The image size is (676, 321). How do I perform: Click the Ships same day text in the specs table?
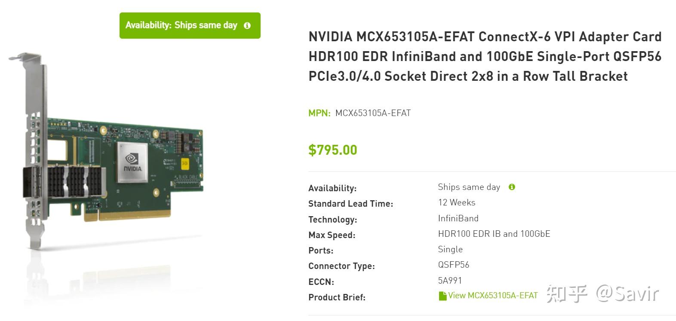pos(469,187)
